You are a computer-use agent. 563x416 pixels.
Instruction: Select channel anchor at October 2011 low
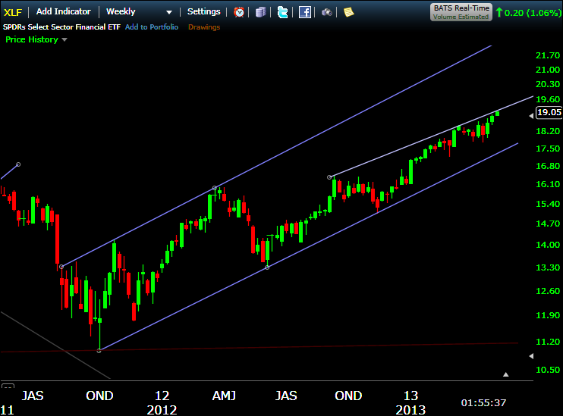tap(99, 350)
